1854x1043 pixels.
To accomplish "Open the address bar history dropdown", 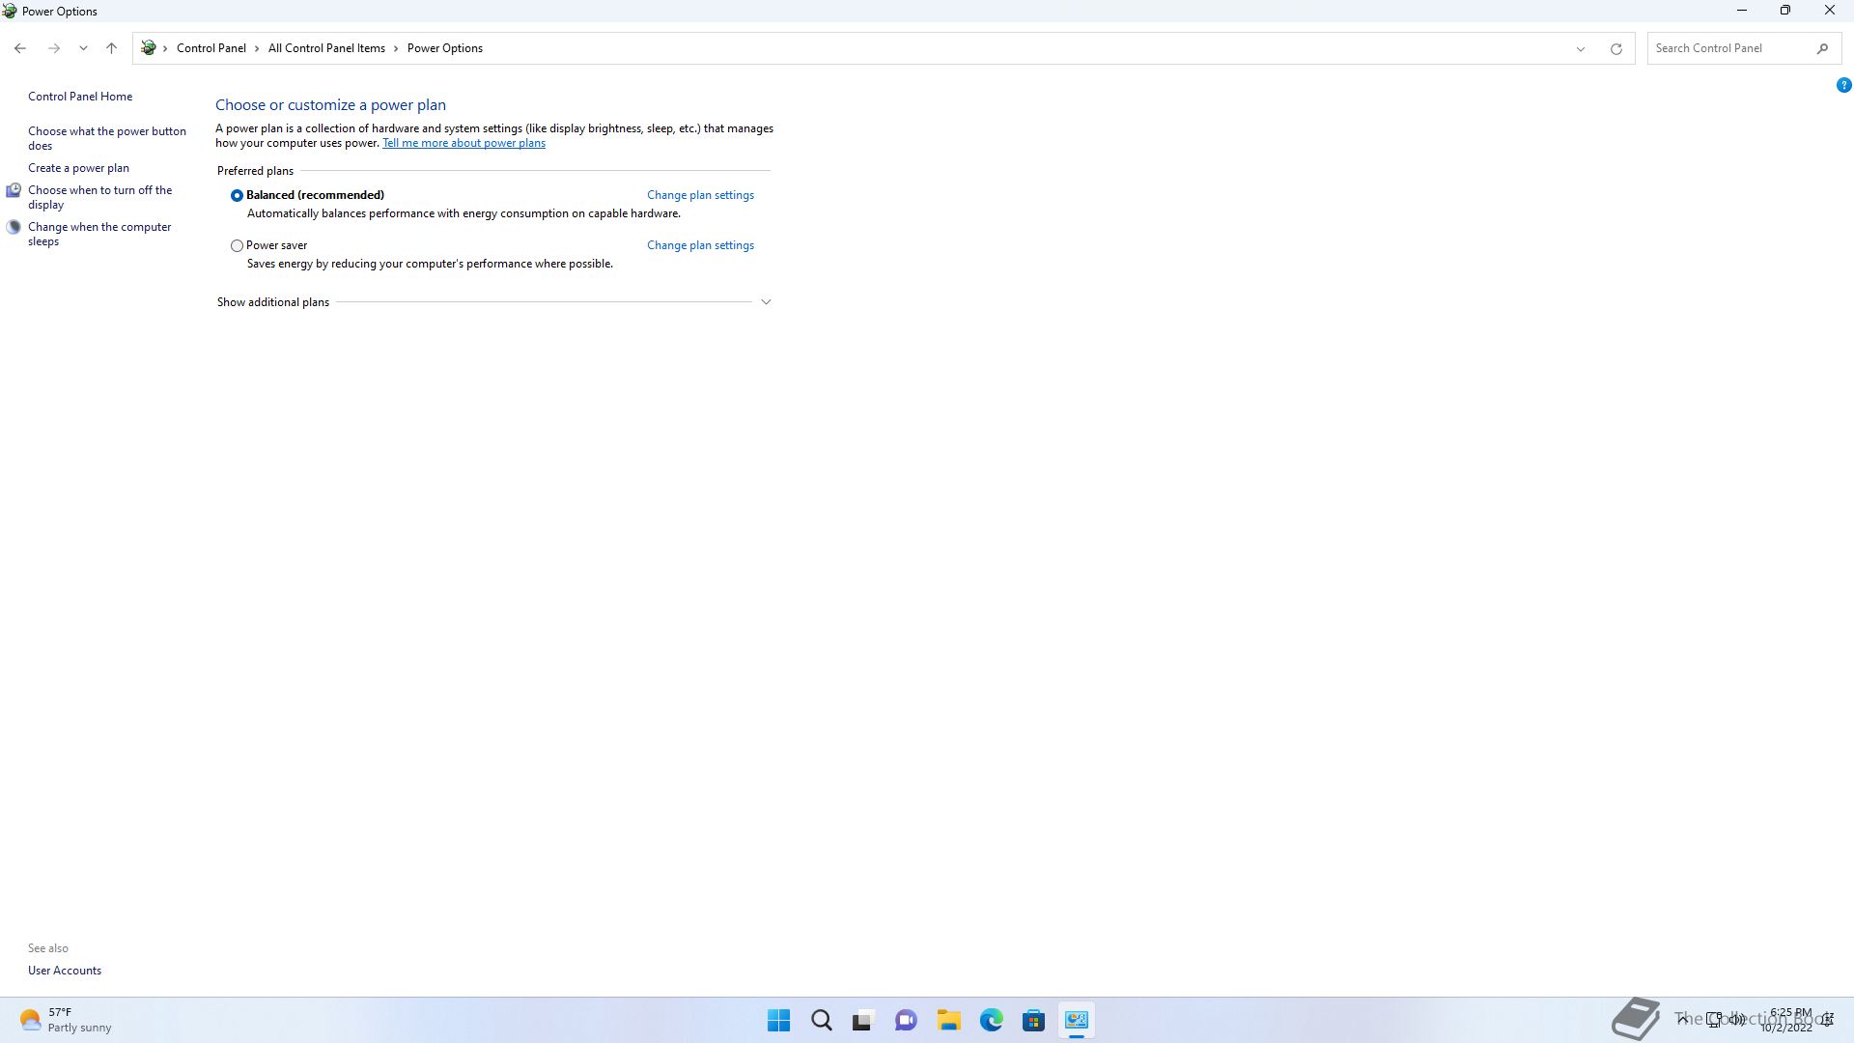I will tap(1581, 48).
